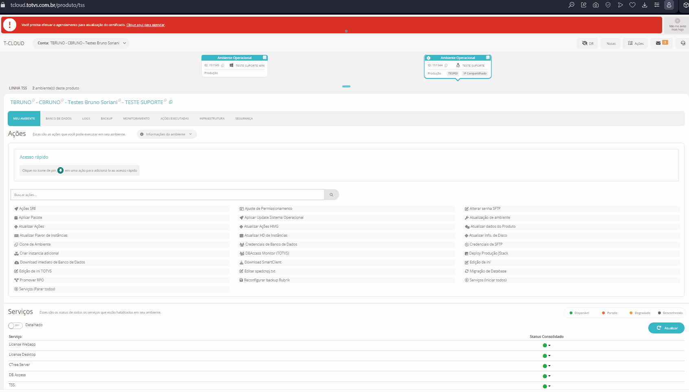Open Promover RPO action
The image size is (689, 392).
point(29,280)
